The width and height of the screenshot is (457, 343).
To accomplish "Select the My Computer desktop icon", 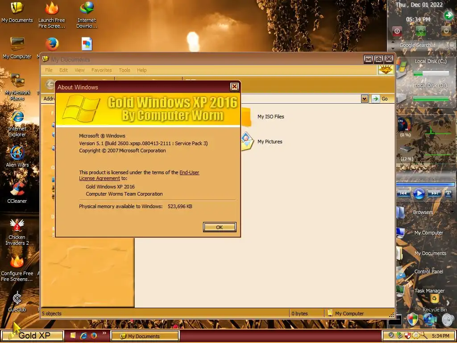I will pos(17,48).
